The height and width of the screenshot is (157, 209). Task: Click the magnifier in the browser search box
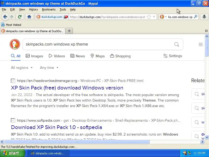point(195,17)
